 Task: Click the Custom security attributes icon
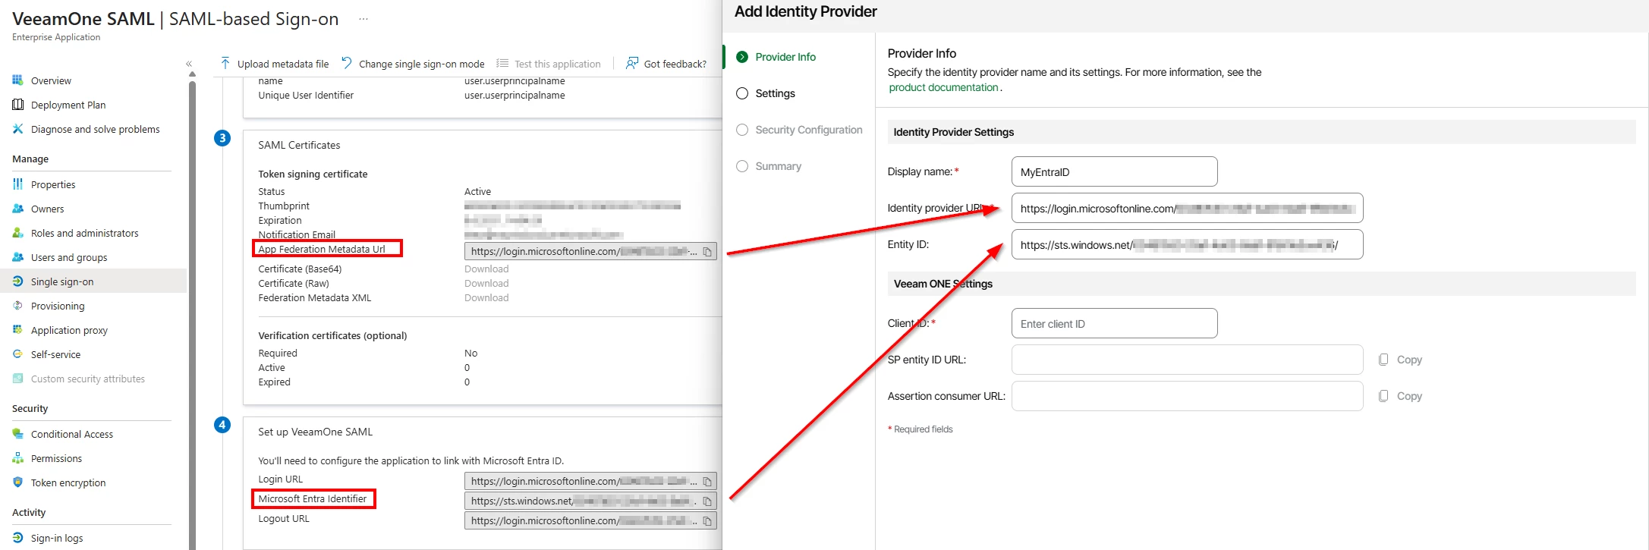pyautogui.click(x=17, y=378)
